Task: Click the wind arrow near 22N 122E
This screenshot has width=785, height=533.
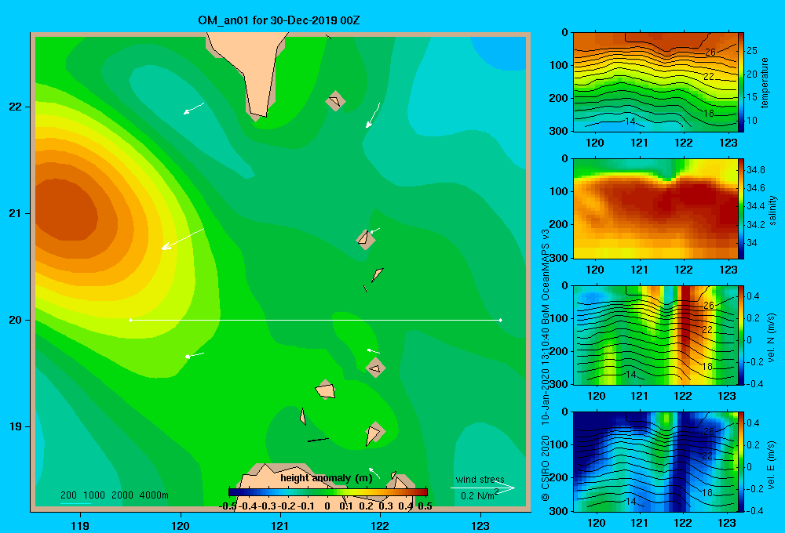Action: point(372,115)
